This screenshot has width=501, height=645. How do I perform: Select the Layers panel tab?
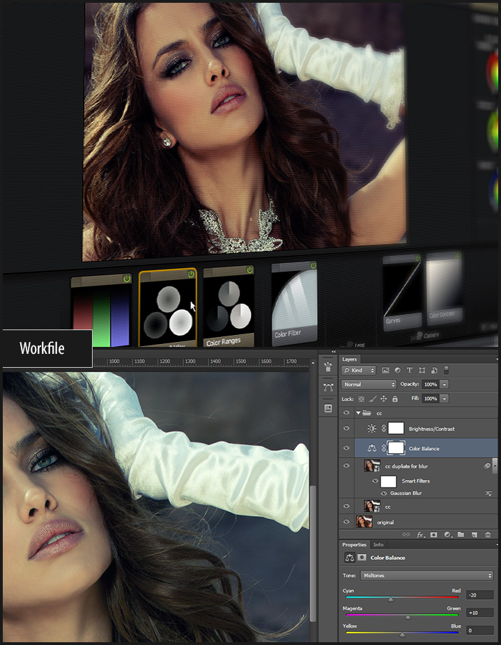click(x=350, y=359)
